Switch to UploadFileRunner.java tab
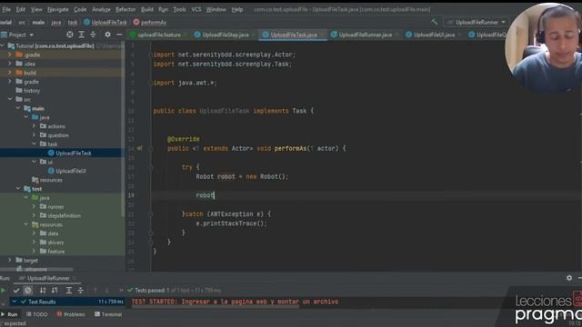 pos(362,35)
